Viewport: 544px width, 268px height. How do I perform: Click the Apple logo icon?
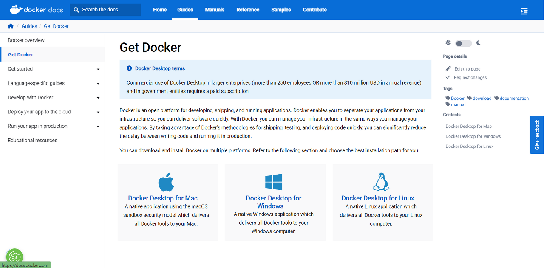[x=166, y=182]
